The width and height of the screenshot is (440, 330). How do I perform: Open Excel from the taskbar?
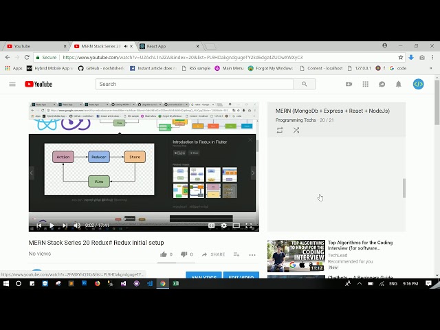[x=176, y=283]
